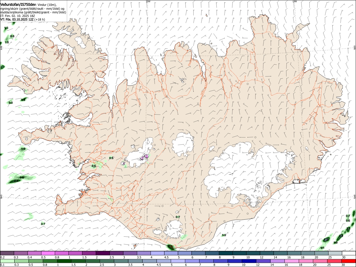Image resolution: width=356 pixels, height=267 pixels.
Task: Click the '0.4' label in the snow legend
Action: (x=30, y=257)
